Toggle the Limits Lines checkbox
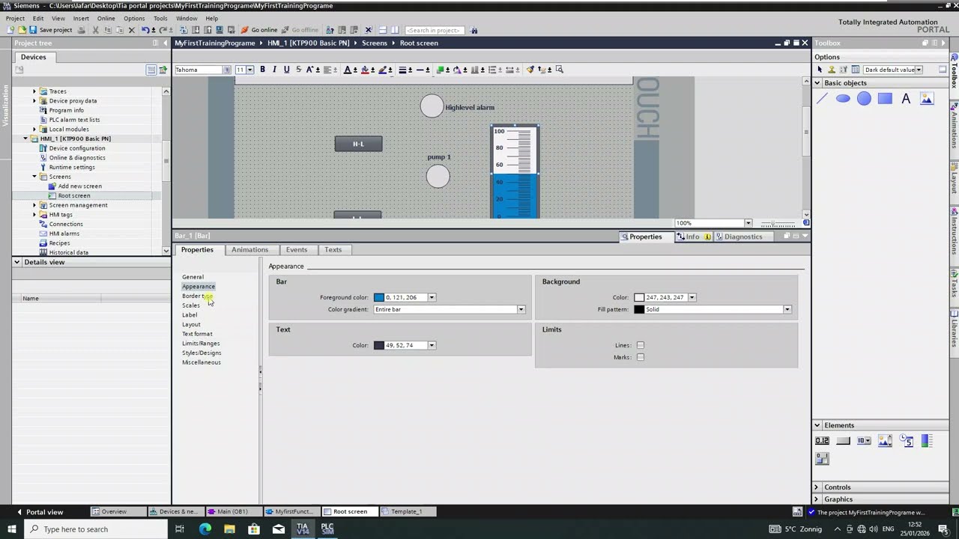The width and height of the screenshot is (959, 539). pyautogui.click(x=641, y=345)
